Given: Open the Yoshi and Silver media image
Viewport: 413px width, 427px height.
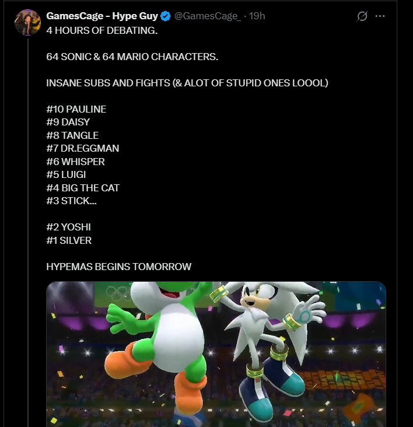Looking at the screenshot, I should click(216, 354).
